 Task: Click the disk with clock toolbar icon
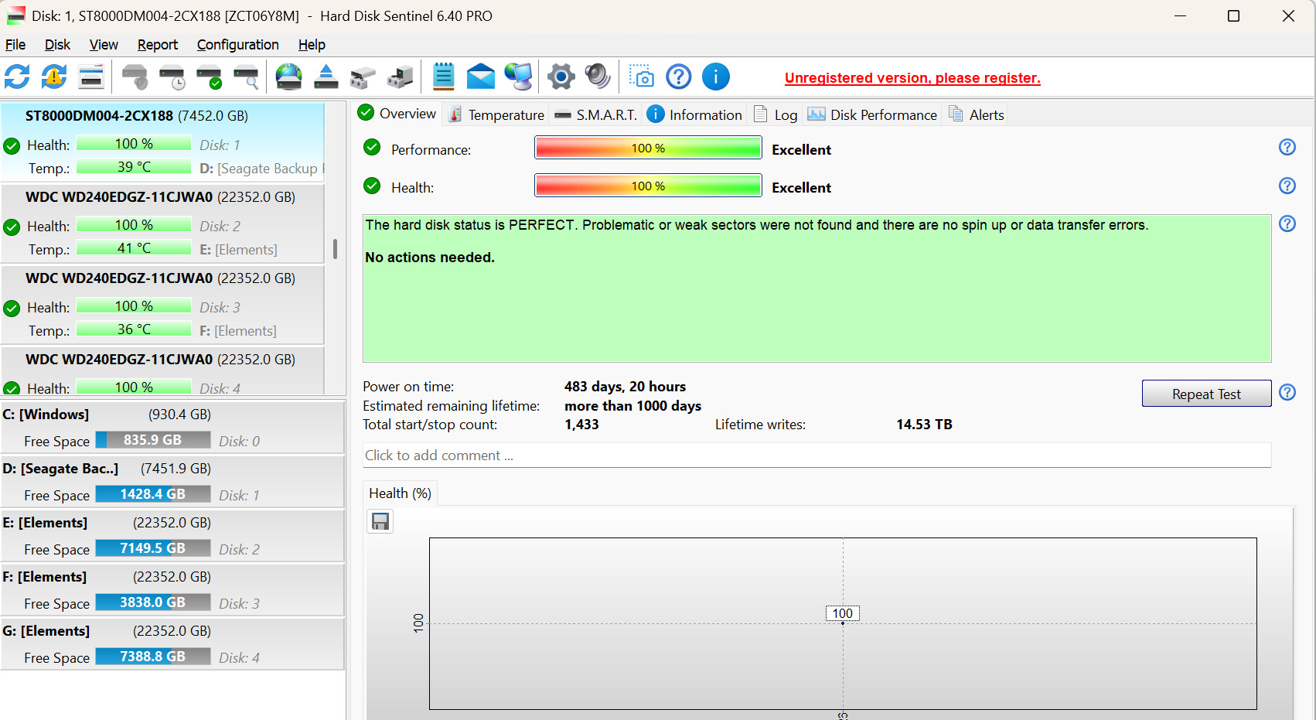[172, 77]
